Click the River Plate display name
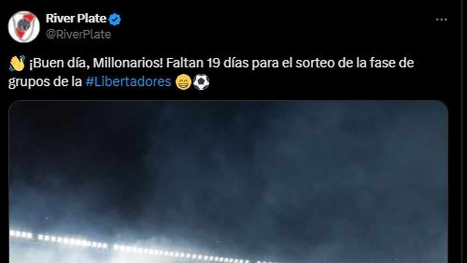This screenshot has width=467, height=263. click(x=76, y=18)
